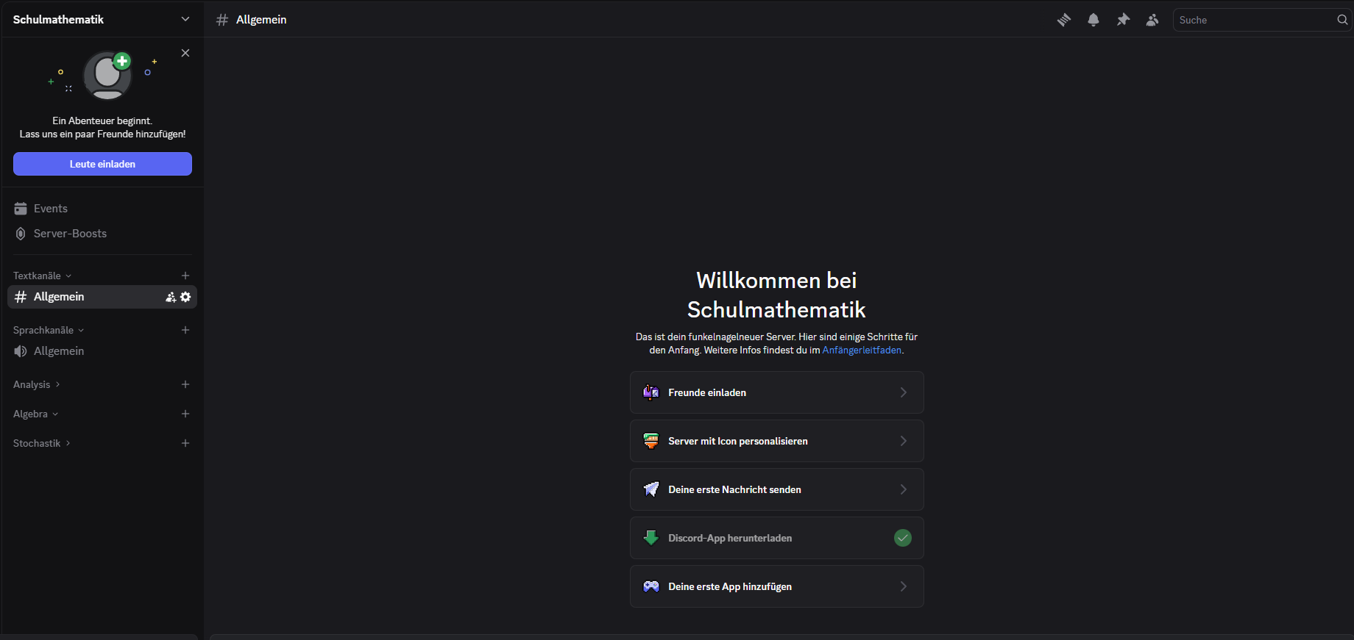Expand the Stochastik category
This screenshot has width=1354, height=640.
[x=41, y=443]
